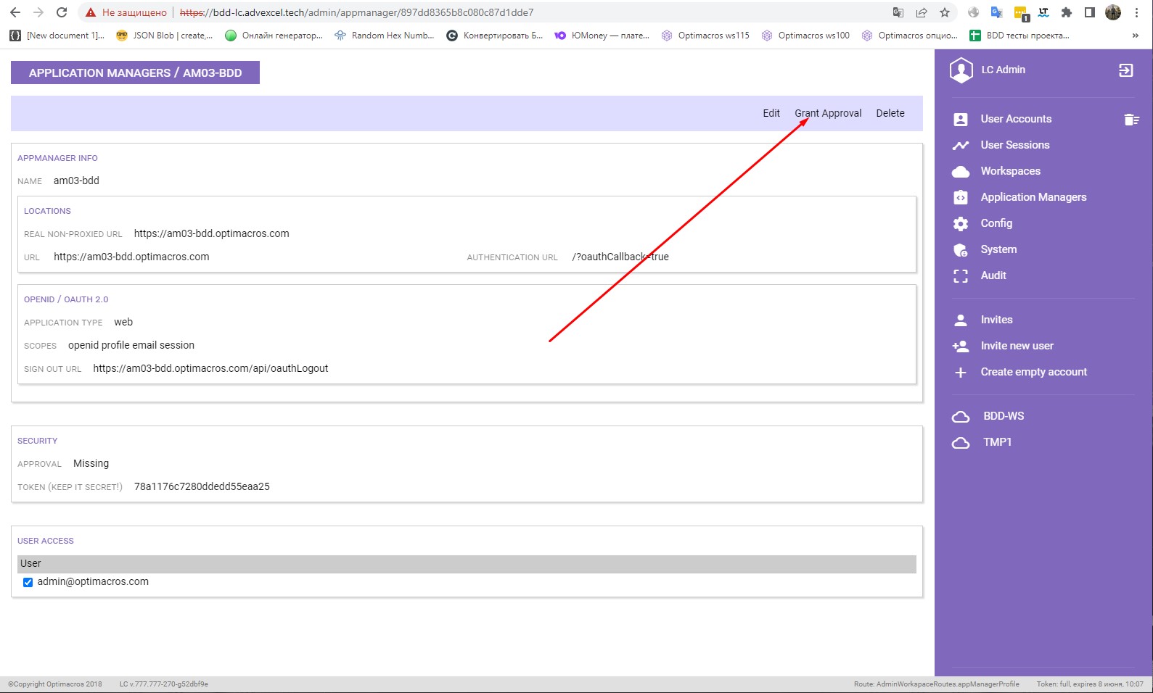
Task: Click the LC Admin user avatar icon
Action: pyautogui.click(x=961, y=70)
